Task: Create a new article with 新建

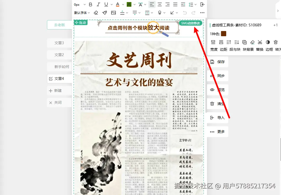Action: pos(59,91)
